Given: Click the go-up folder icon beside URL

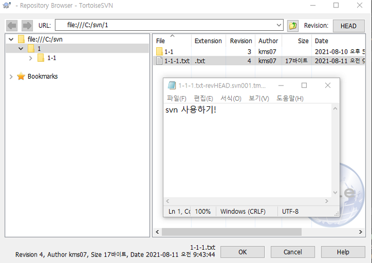Looking at the screenshot, I should (x=293, y=26).
